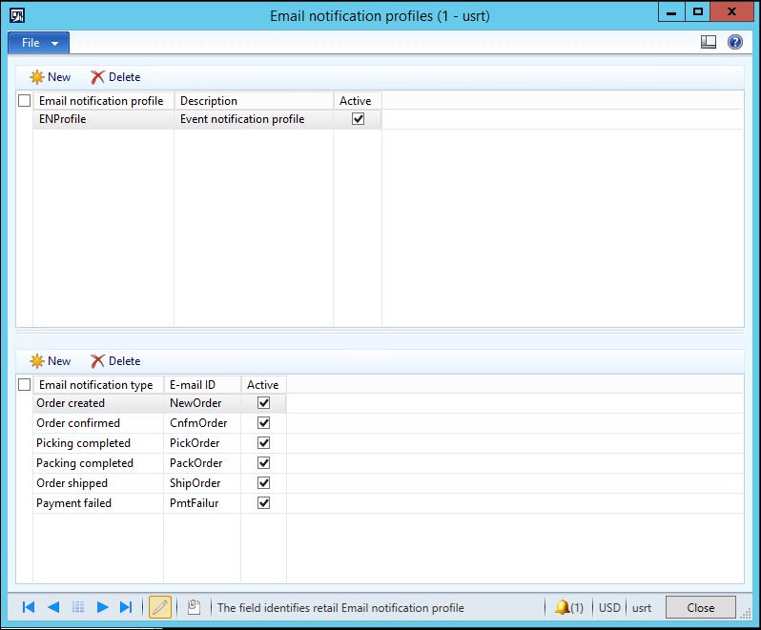Sort by the Email notification profile column header
The width and height of the screenshot is (761, 630).
click(102, 100)
